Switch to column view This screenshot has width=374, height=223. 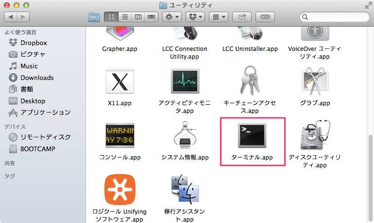138,17
